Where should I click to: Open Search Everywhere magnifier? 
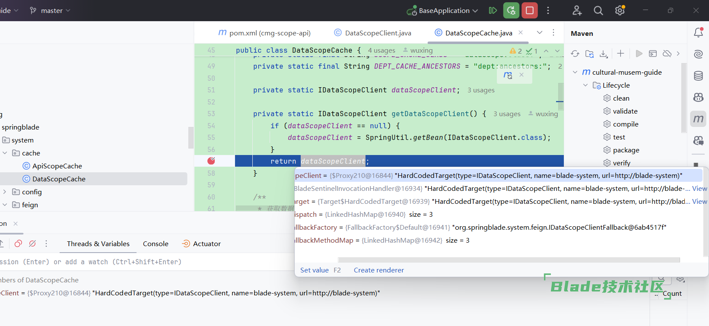click(598, 10)
